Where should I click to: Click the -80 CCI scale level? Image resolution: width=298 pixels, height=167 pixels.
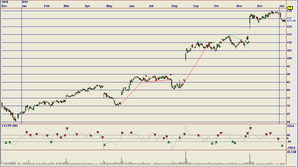point(289,141)
